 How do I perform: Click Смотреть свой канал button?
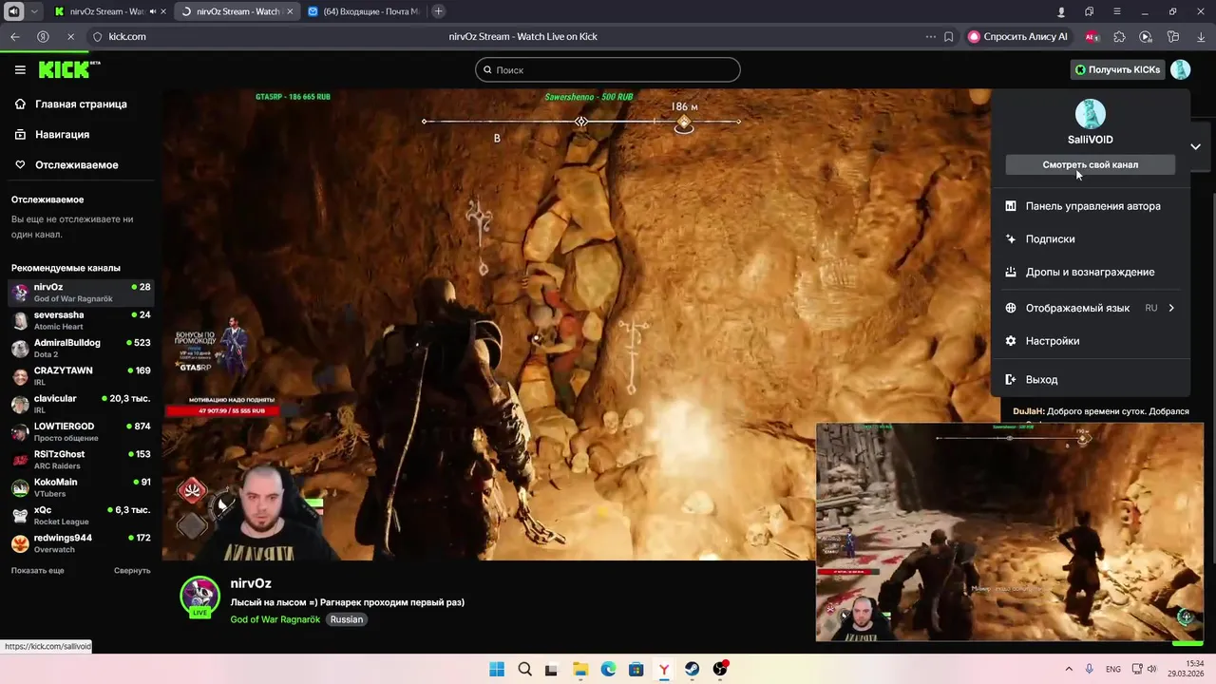pyautogui.click(x=1090, y=164)
